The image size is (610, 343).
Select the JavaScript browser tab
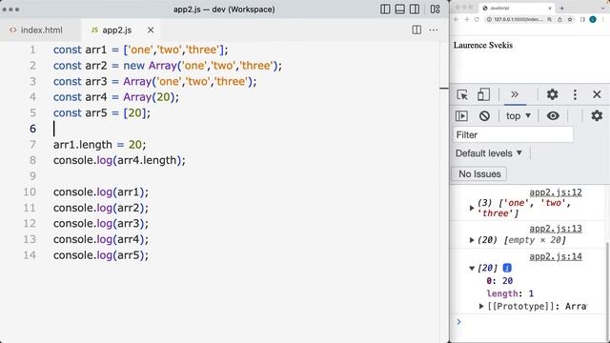(516, 8)
